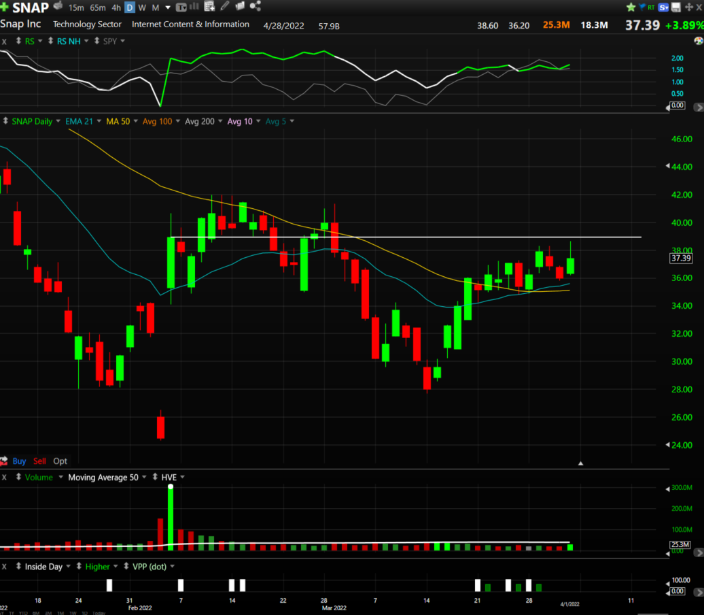The width and height of the screenshot is (704, 615).
Task: Switch to the 4h timeframe
Action: (x=116, y=7)
